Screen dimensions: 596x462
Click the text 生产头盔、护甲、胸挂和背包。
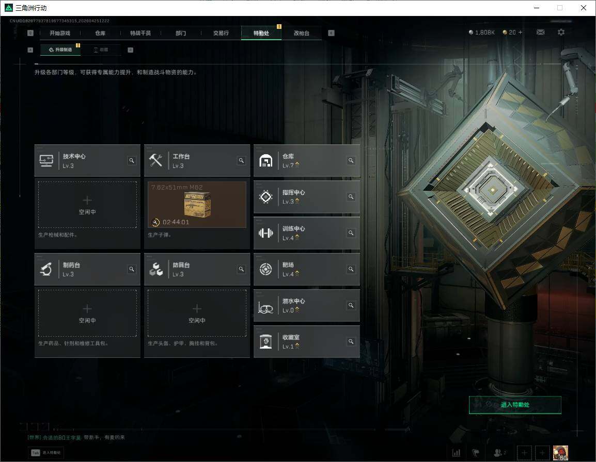(183, 343)
